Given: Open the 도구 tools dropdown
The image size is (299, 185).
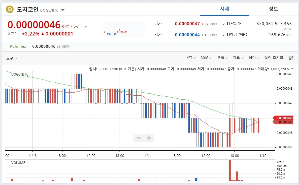Looking at the screenshot, I should pos(12,58).
